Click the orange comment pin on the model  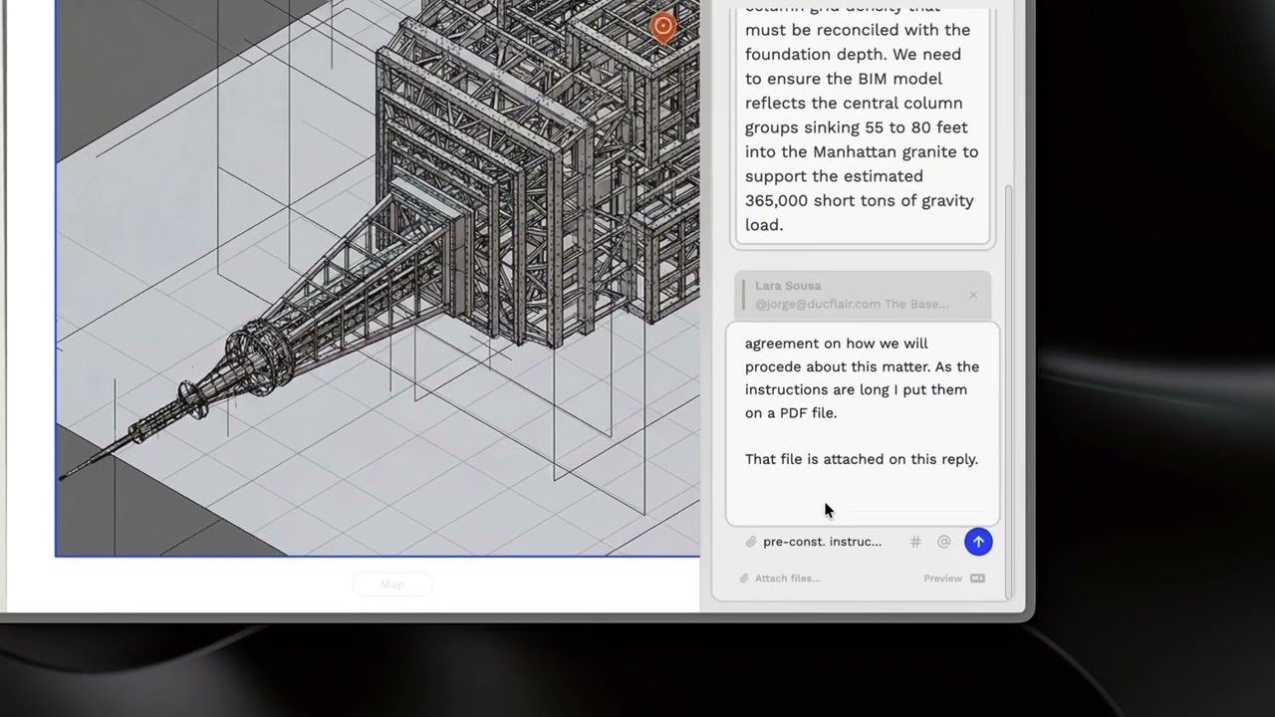point(663,26)
